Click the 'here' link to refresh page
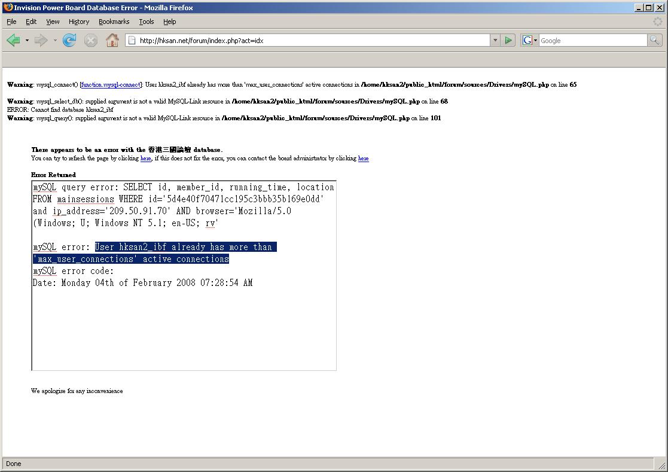 [146, 158]
